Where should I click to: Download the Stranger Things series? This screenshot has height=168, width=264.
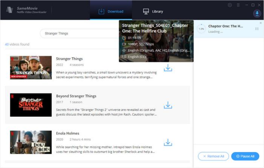(168, 68)
